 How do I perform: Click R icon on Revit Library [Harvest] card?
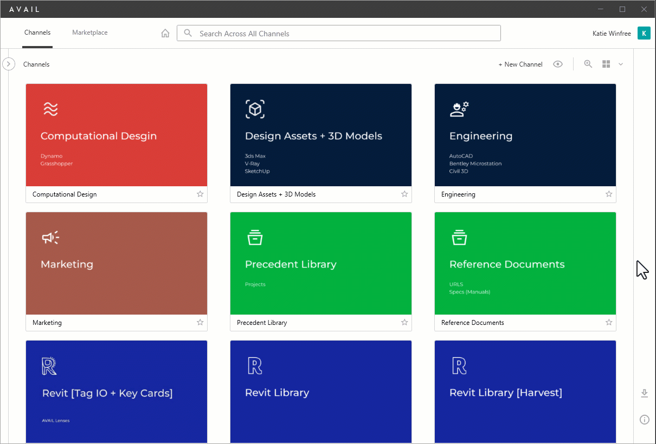[459, 366]
